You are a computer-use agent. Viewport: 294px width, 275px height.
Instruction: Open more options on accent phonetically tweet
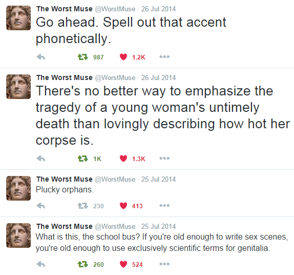coord(164,57)
